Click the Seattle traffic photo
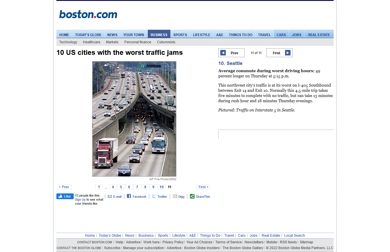This screenshot has width=390, height=252. (x=134, y=119)
